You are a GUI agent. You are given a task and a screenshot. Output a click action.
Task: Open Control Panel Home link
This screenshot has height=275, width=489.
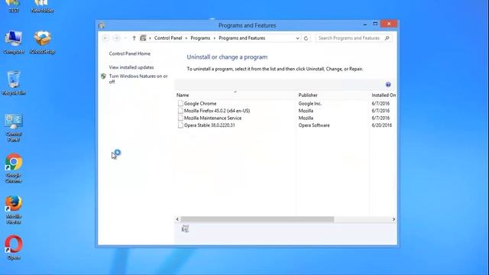130,53
